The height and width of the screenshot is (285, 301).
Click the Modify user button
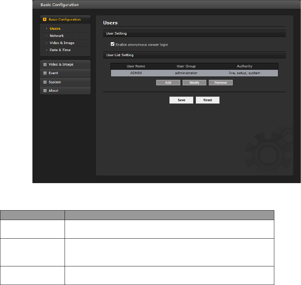(x=194, y=83)
